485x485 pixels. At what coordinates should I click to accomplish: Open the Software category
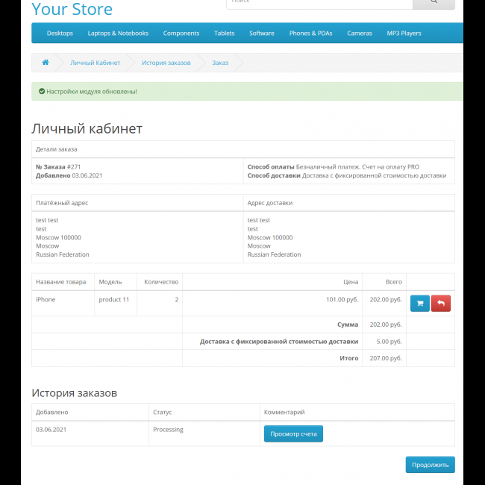(x=262, y=34)
